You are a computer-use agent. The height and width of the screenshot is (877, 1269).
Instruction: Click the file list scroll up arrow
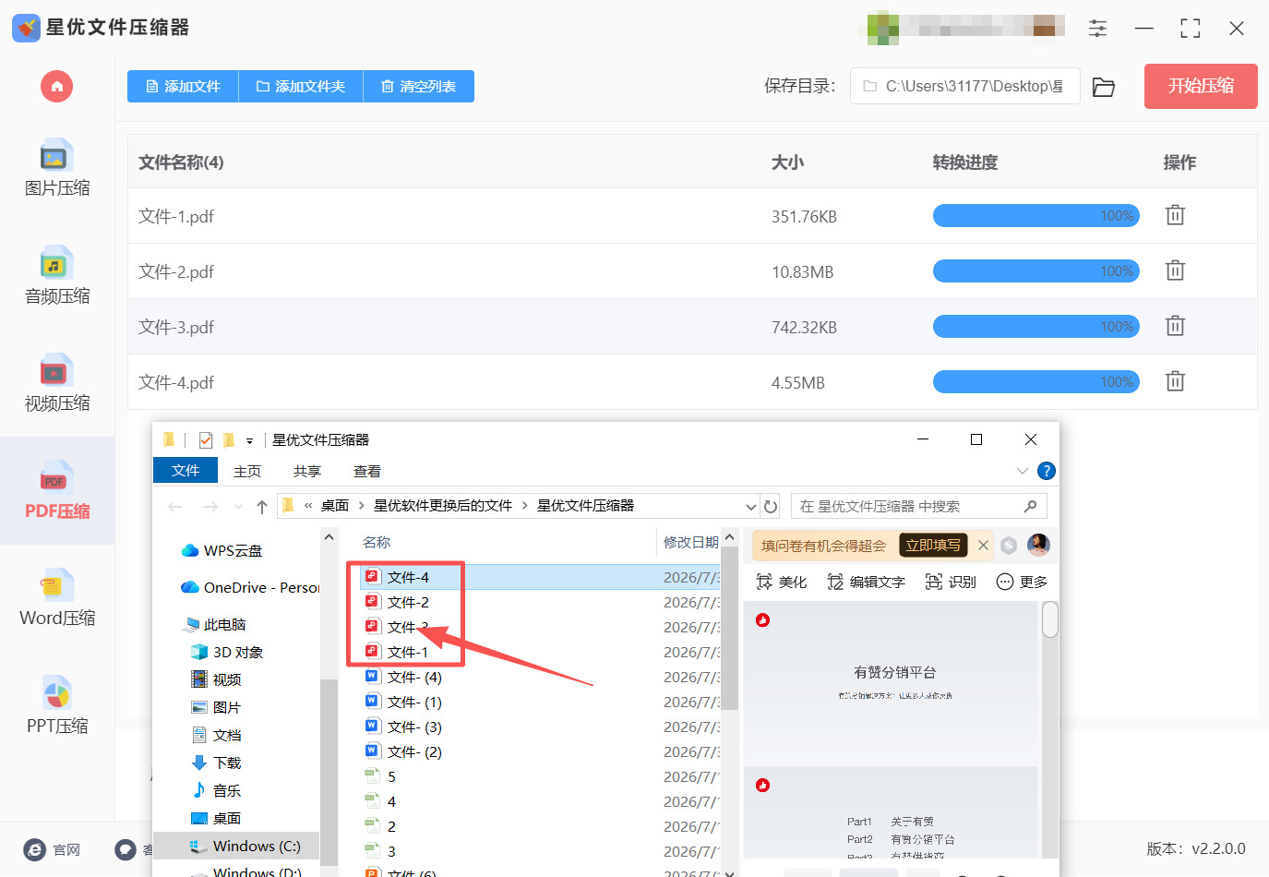point(729,537)
